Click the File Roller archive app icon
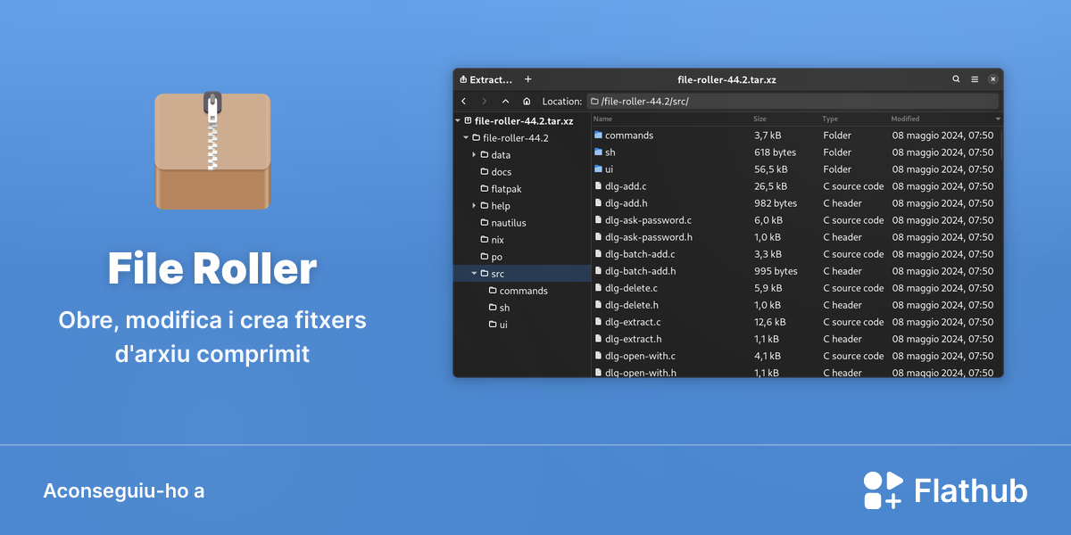The width and height of the screenshot is (1071, 535). [212, 149]
